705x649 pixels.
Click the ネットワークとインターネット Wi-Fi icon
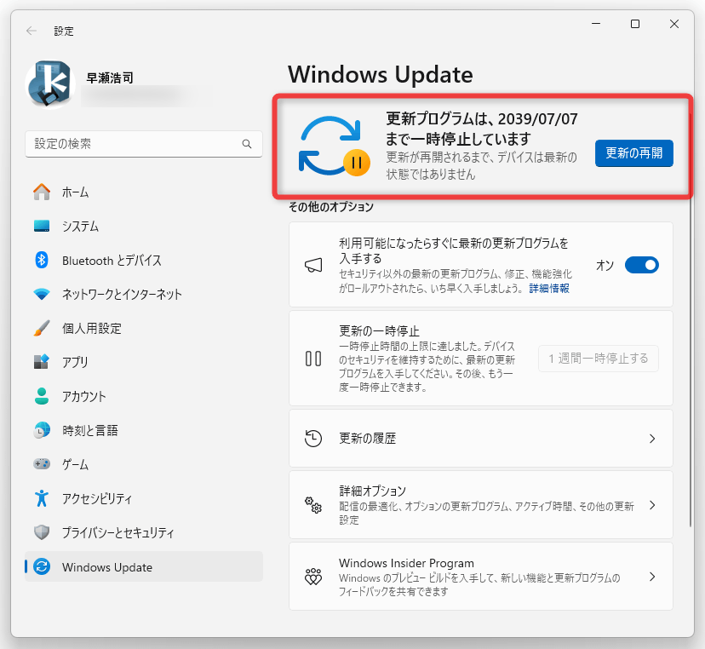pyautogui.click(x=42, y=294)
